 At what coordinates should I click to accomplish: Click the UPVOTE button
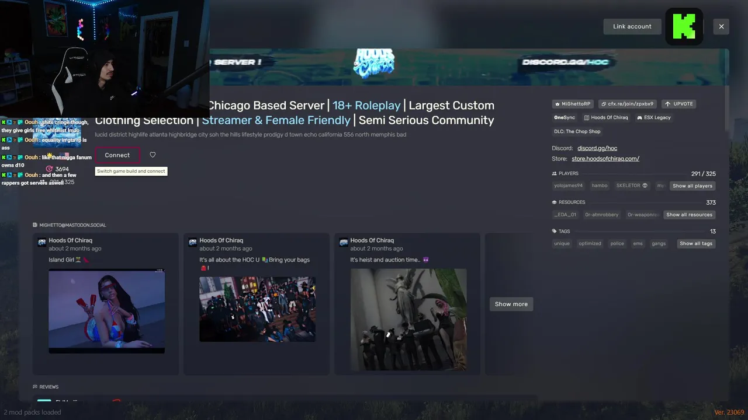(x=678, y=104)
